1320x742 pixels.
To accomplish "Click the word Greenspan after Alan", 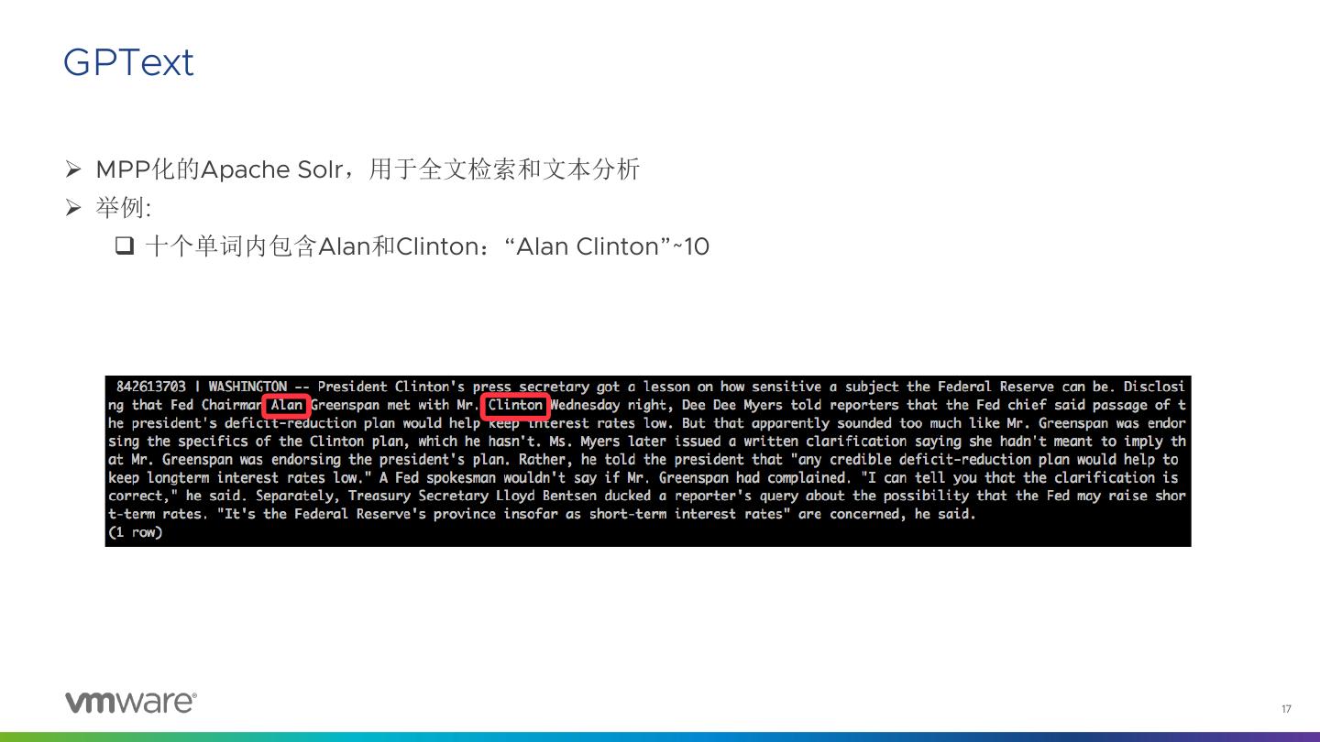I will (345, 405).
